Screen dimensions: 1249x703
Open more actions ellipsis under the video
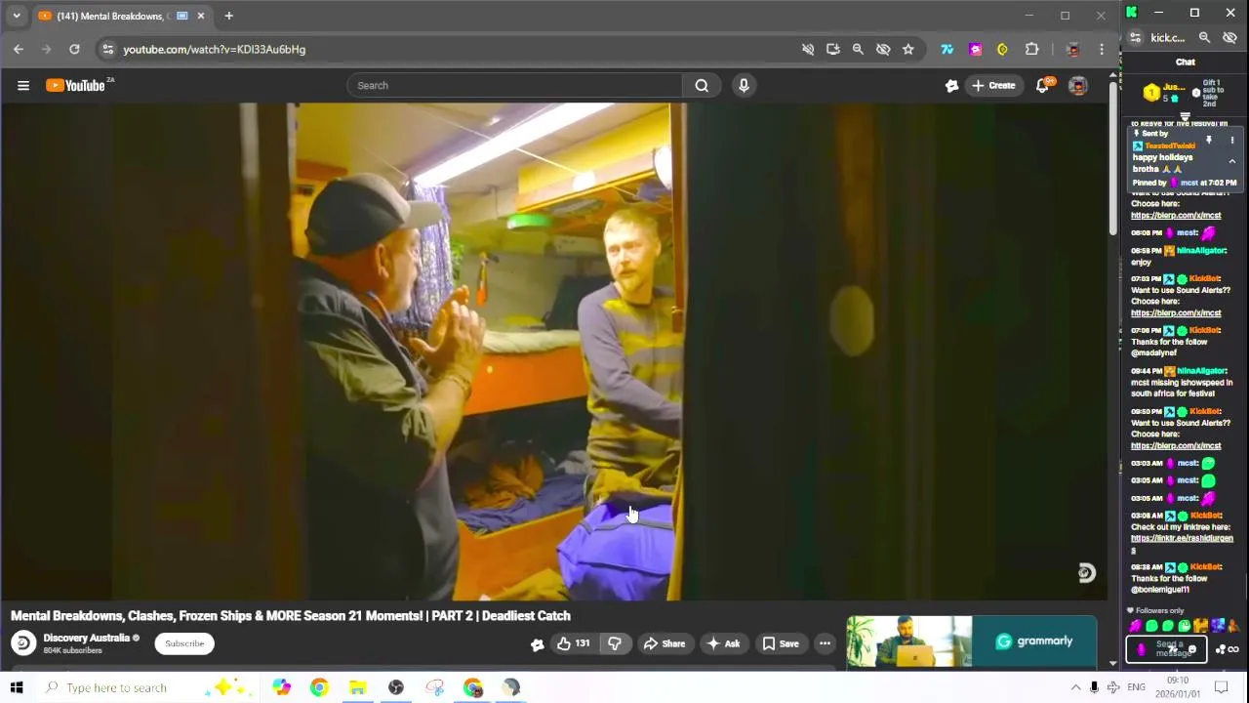[825, 643]
